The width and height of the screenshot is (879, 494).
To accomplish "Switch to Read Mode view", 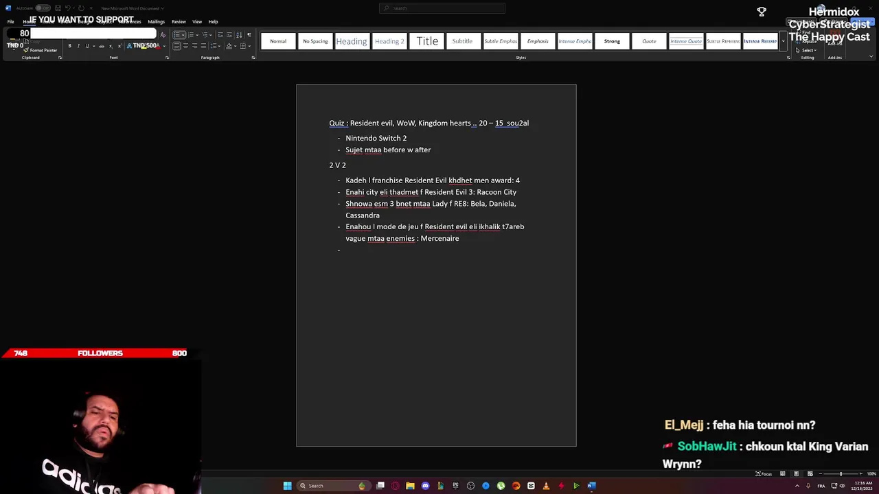I will tap(782, 473).
